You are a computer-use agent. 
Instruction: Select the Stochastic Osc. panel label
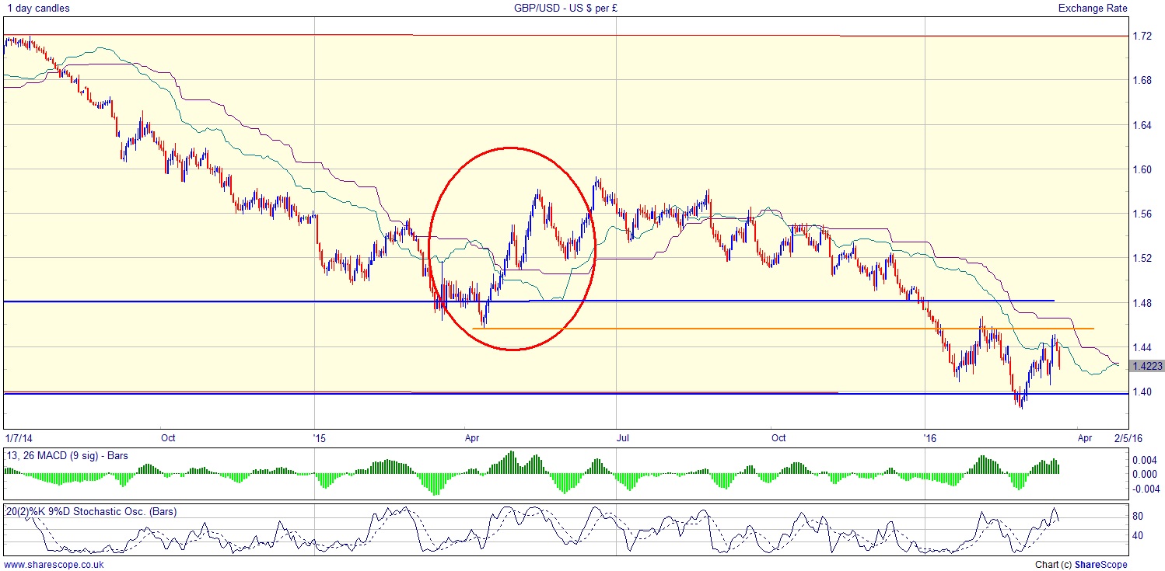click(91, 512)
